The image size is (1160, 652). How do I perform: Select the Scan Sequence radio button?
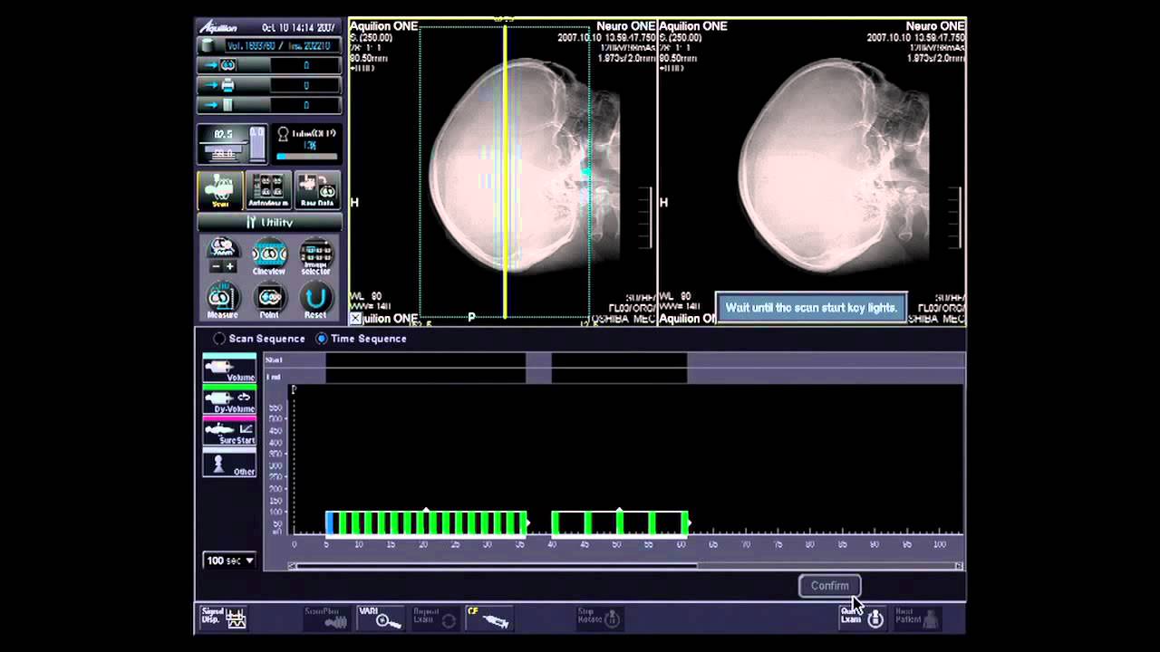(x=218, y=339)
